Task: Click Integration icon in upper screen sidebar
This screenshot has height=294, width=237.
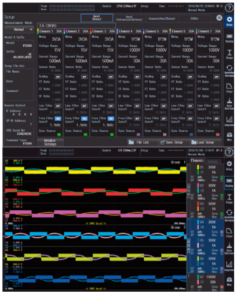Action: click(229, 121)
